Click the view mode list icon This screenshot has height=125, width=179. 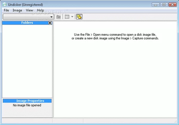(x=67, y=17)
